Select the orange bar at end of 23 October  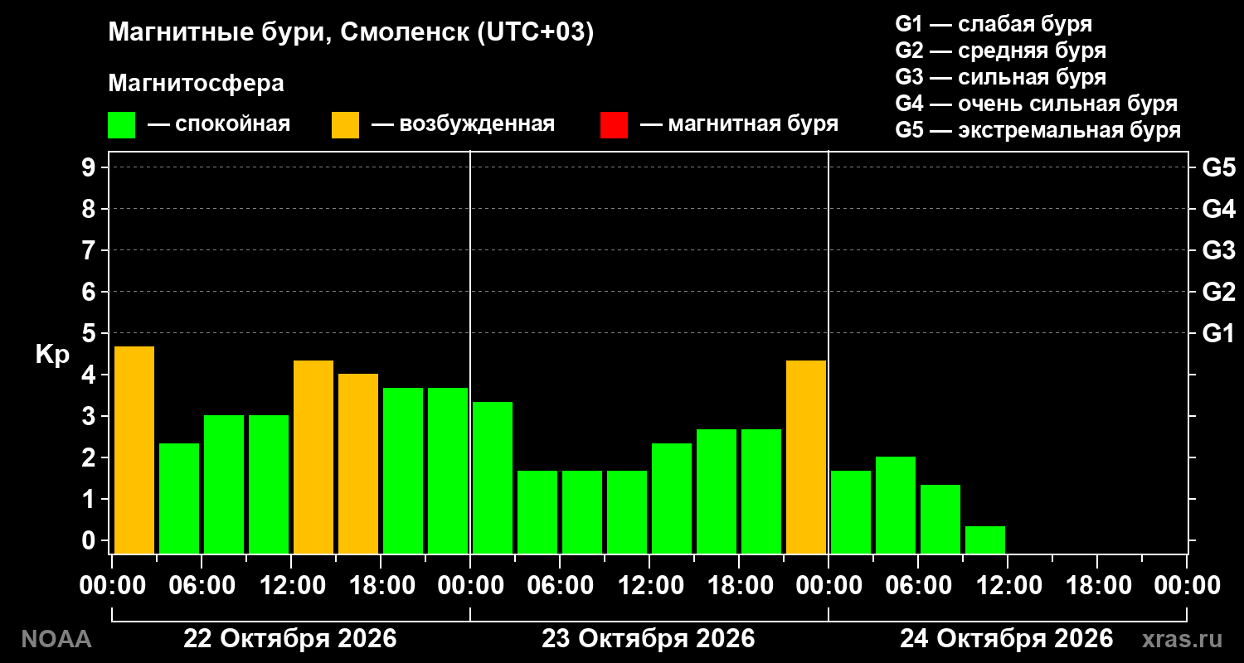pyautogui.click(x=806, y=457)
